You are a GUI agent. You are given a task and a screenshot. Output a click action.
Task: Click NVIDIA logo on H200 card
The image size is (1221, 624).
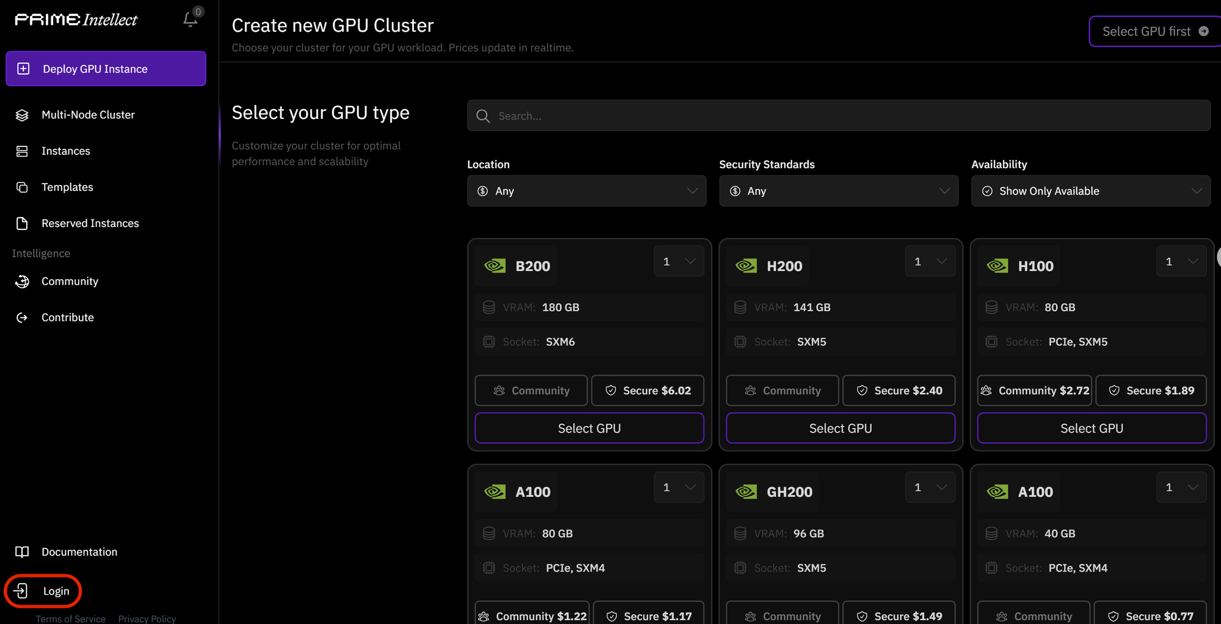(x=746, y=266)
